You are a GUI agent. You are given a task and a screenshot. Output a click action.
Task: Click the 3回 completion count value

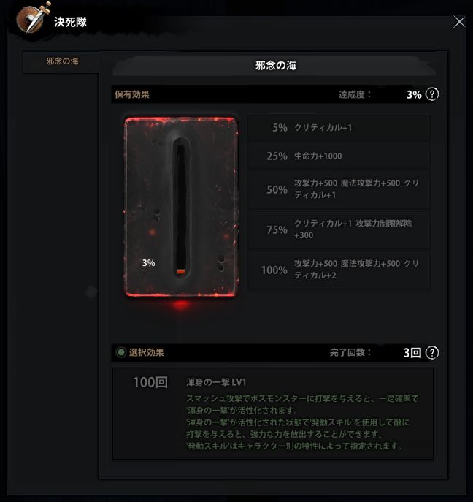pyautogui.click(x=412, y=352)
